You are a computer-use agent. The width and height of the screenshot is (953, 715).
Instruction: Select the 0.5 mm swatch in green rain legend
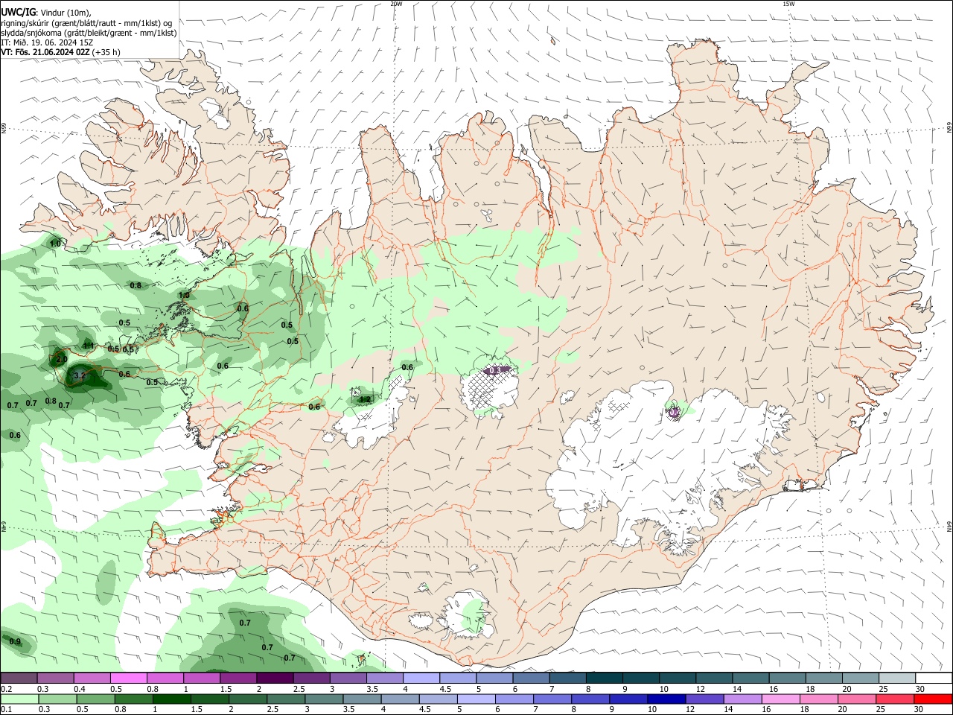[96, 699]
